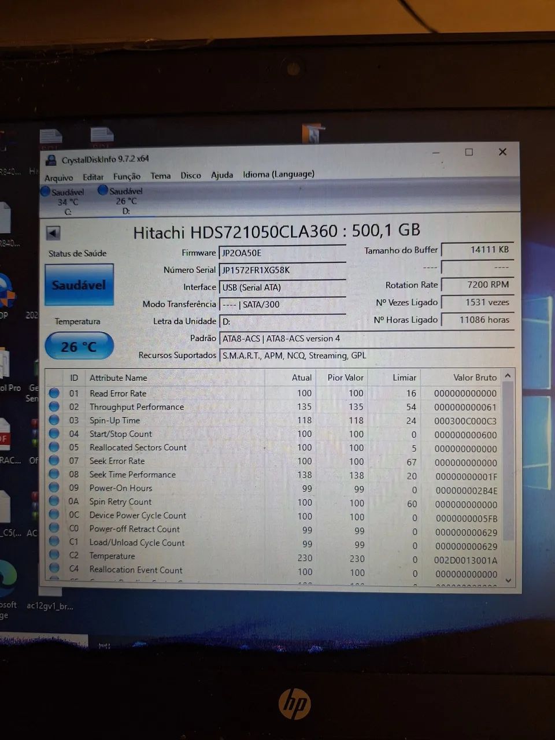Open the Arquivo menu

click(59, 177)
